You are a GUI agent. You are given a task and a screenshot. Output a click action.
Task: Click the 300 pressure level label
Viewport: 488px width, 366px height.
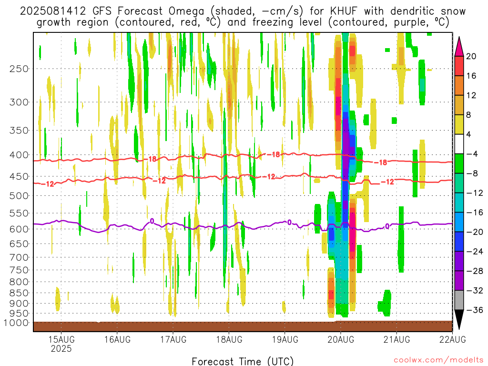(19, 102)
